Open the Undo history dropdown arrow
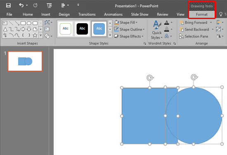This screenshot has width=227, height=155. (27, 5)
